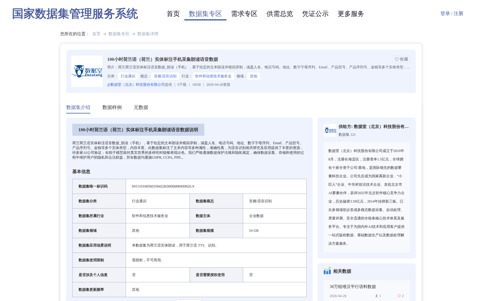Open supplier name 供给方: 数据堂（北京）科技股份有…
The height and width of the screenshot is (301, 482).
click(x=374, y=127)
